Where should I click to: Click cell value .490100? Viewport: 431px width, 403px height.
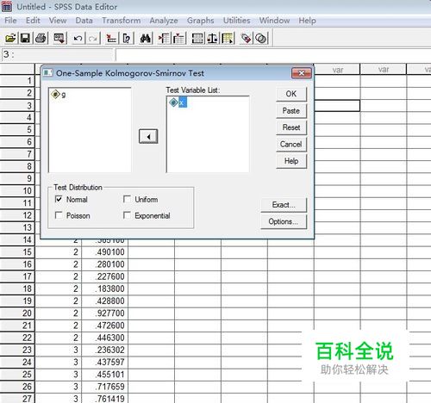pyautogui.click(x=105, y=252)
